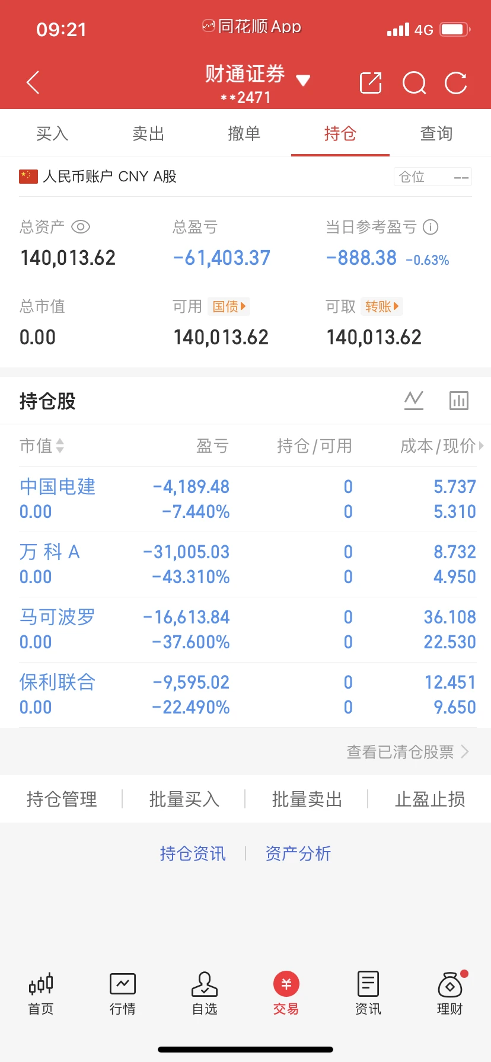Click 万科A loss value -31,005.03

pyautogui.click(x=186, y=552)
